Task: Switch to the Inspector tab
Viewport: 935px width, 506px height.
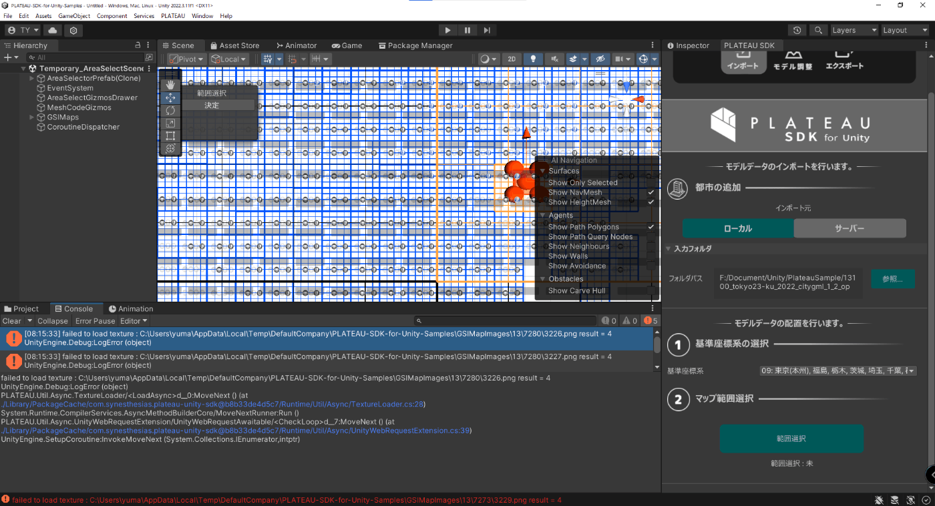Action: (688, 45)
